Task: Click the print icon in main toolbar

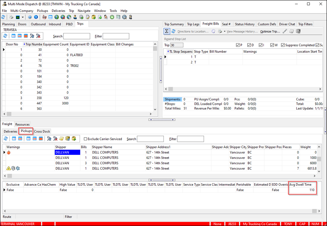Action: 11,17
